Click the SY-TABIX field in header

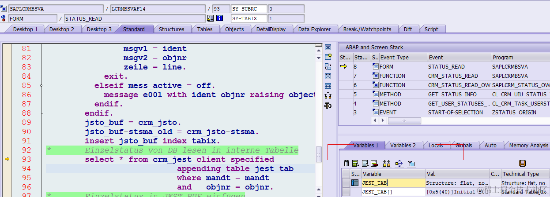[249, 18]
